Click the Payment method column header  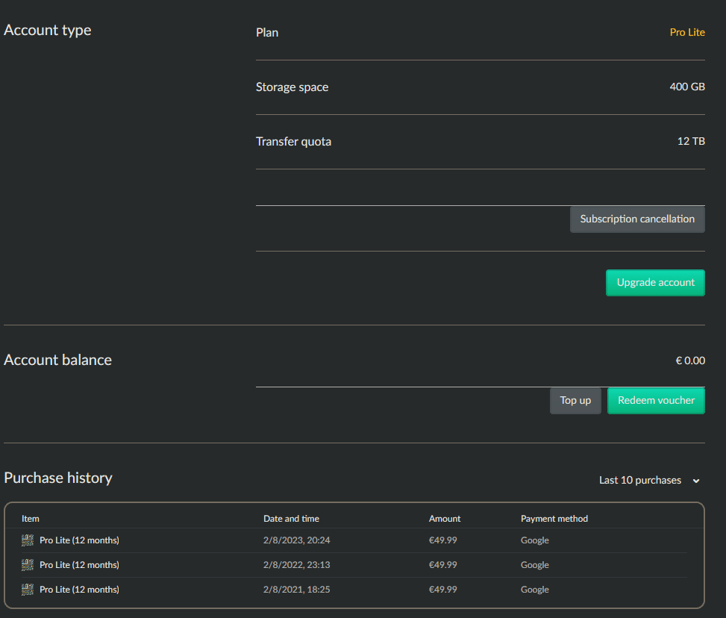coord(554,519)
